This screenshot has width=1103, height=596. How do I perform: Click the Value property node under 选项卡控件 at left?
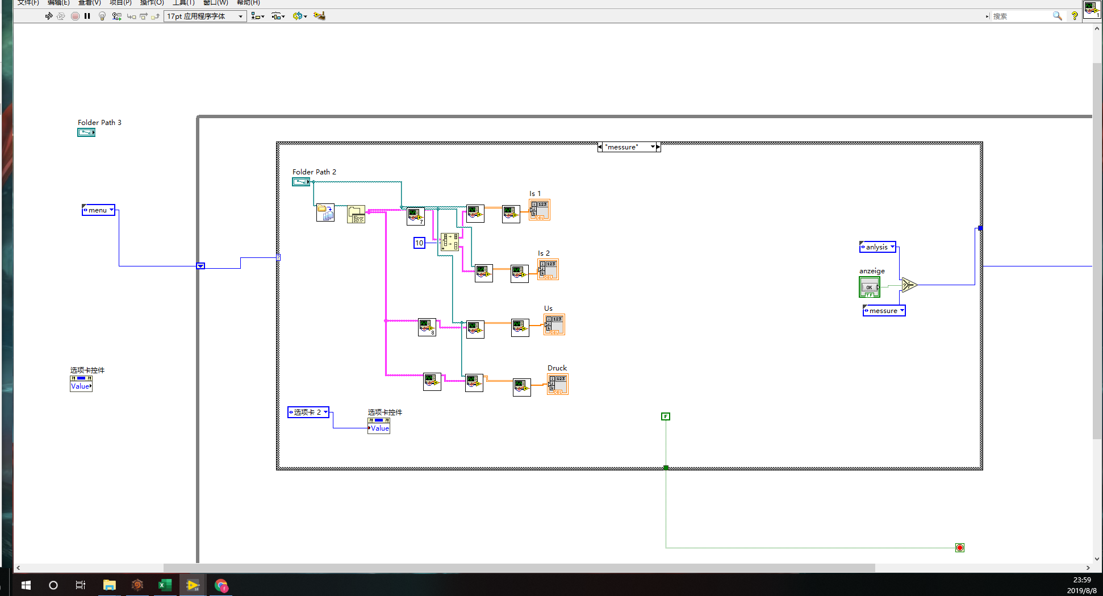coord(81,386)
